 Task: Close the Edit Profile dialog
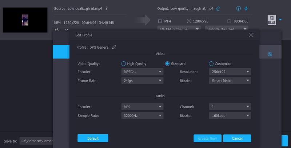click(x=251, y=35)
